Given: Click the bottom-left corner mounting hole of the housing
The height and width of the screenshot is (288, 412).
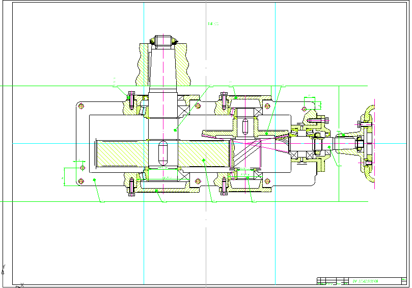Looking at the screenshot, I should coord(80,180).
